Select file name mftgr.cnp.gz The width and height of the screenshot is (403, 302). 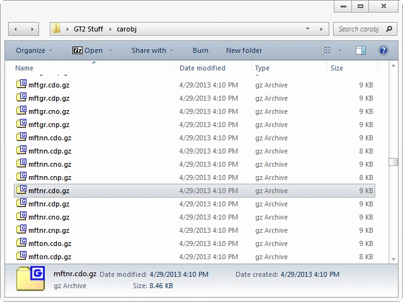pyautogui.click(x=49, y=125)
